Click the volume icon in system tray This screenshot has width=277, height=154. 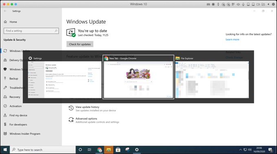coord(250,150)
